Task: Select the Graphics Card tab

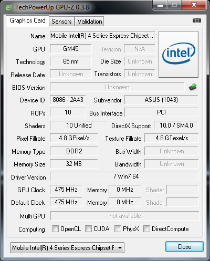Action: click(x=28, y=20)
